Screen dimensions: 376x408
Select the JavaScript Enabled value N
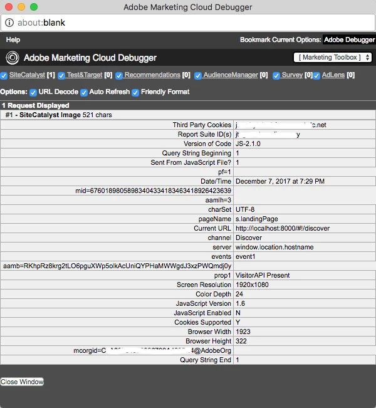(238, 313)
